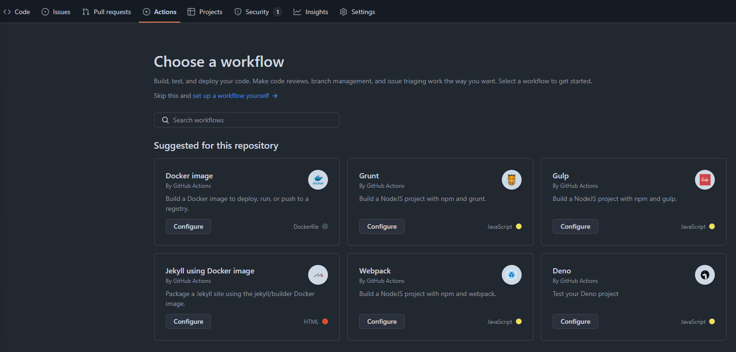Click the Jekyll logo icon

[318, 275]
